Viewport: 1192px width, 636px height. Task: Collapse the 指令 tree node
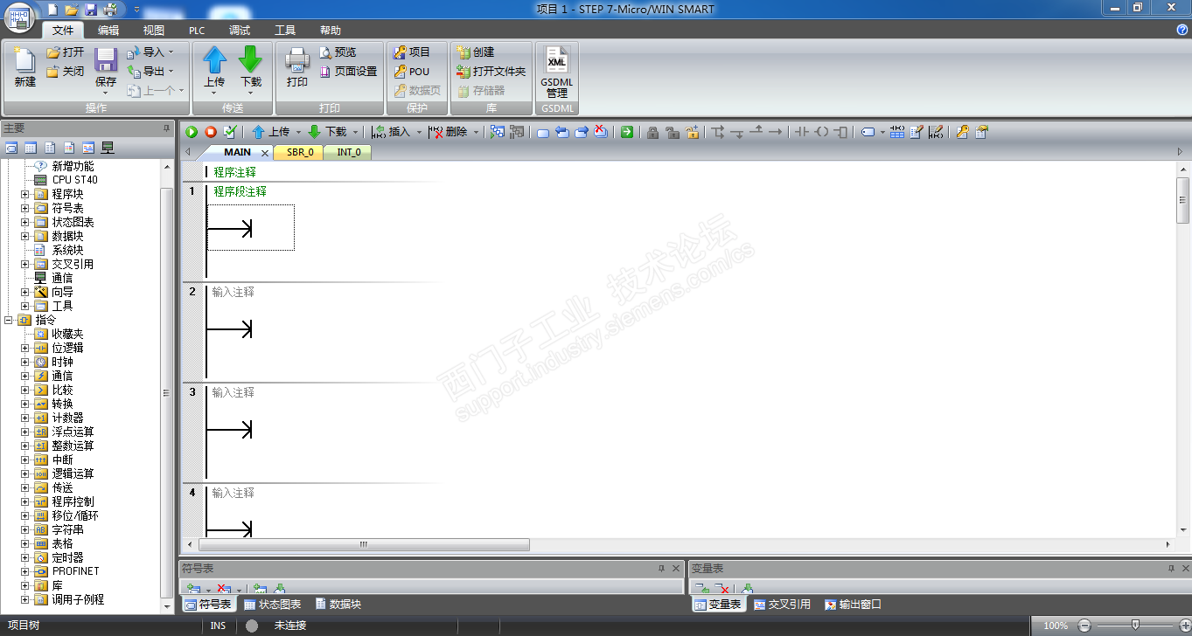tap(9, 320)
